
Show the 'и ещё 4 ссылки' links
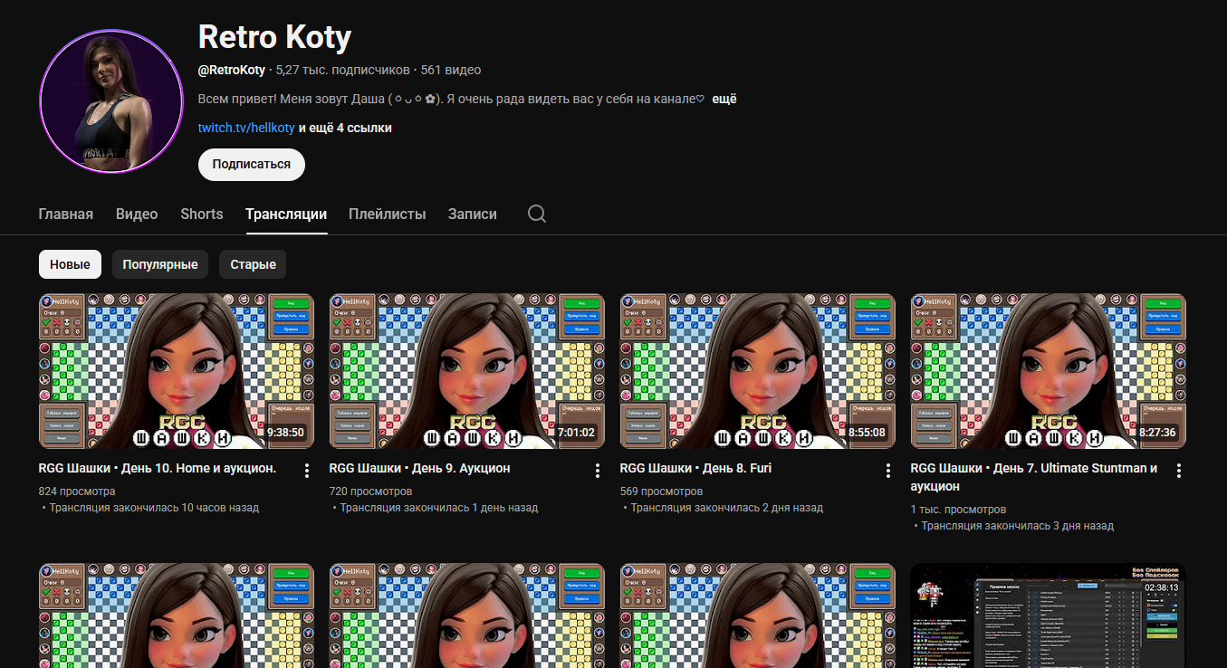click(x=345, y=128)
